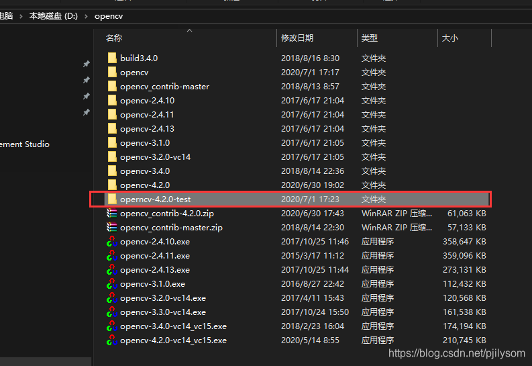Click 文件夹 type cell of opencv-4.2.0 row
The width and height of the screenshot is (532, 366).
(x=374, y=185)
